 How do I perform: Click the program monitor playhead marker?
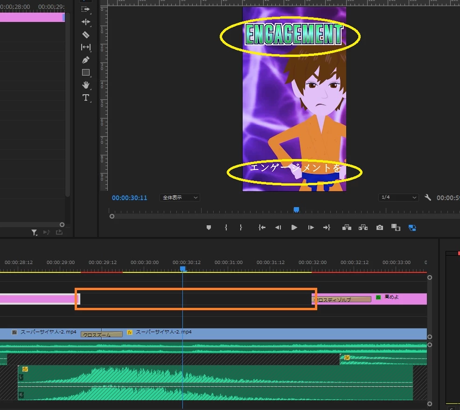click(296, 210)
